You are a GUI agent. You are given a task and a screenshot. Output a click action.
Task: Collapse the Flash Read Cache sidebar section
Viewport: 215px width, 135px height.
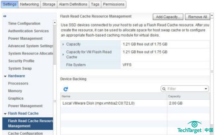5,114
